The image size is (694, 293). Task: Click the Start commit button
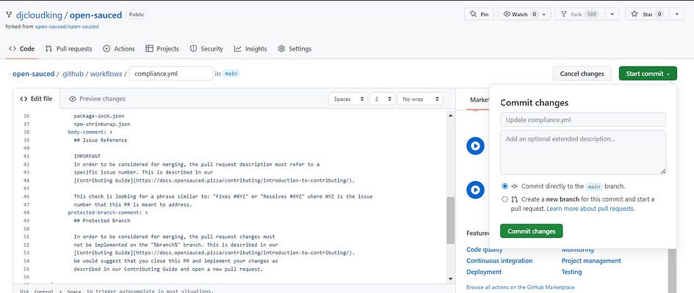pyautogui.click(x=648, y=74)
